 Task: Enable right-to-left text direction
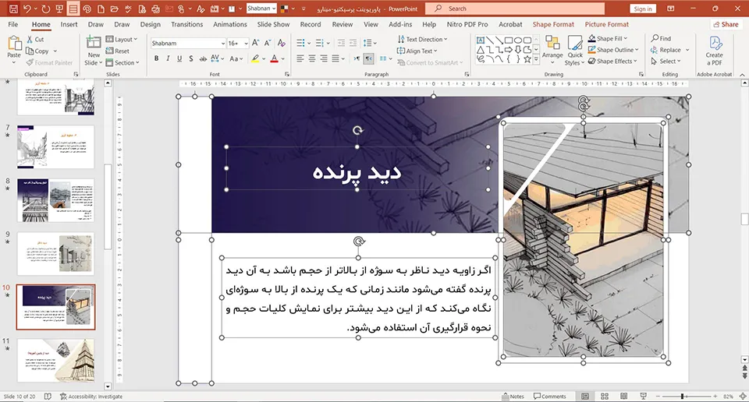369,58
